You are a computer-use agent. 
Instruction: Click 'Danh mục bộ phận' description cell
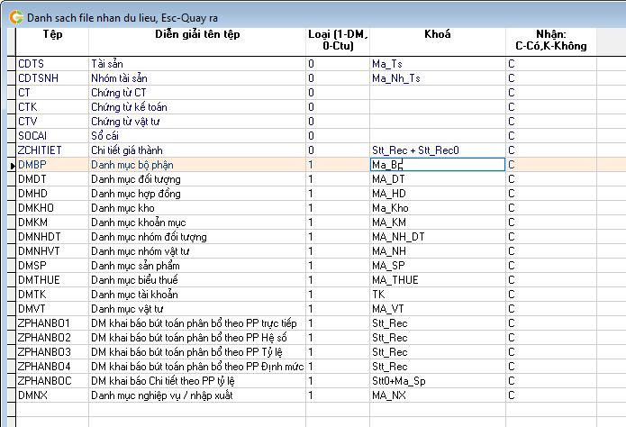197,165
